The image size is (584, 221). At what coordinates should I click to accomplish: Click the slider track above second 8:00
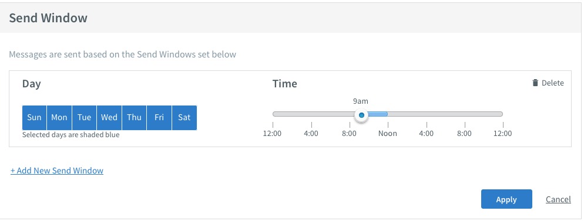point(465,114)
